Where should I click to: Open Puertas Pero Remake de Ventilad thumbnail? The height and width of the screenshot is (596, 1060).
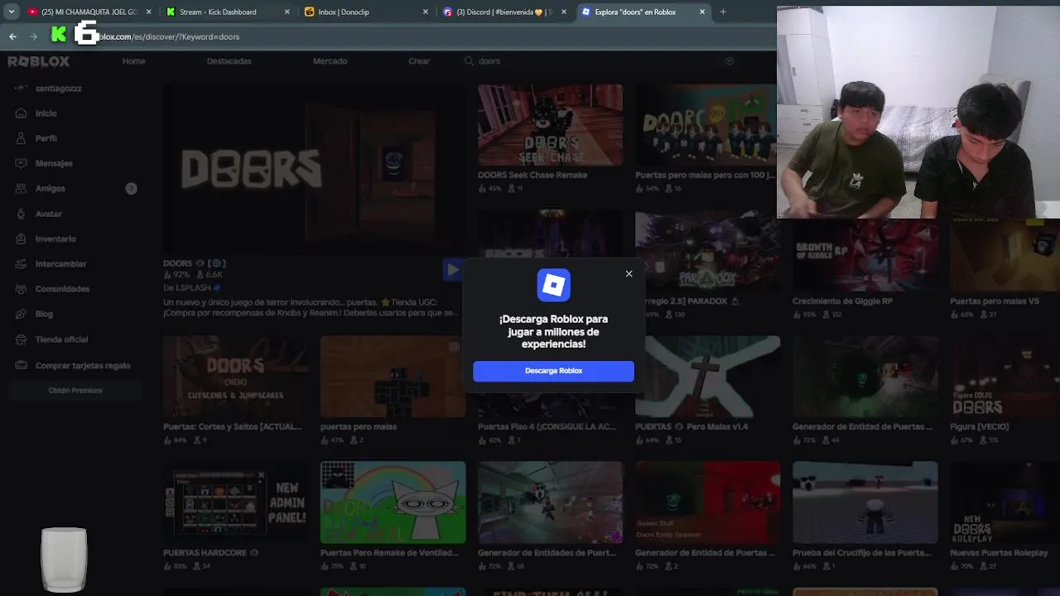(x=393, y=502)
